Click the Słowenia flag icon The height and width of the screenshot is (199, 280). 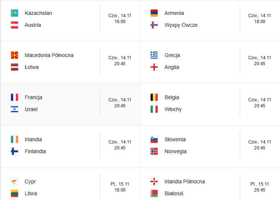[154, 139]
